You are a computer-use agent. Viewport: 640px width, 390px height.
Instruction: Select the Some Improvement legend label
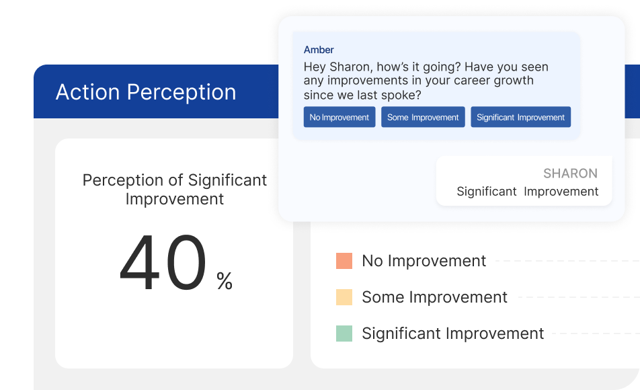pos(434,297)
